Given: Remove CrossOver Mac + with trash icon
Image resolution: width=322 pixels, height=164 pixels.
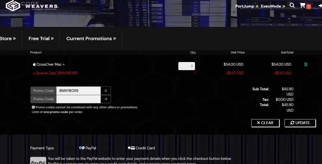Looking at the screenshot, I should tap(306, 64).
